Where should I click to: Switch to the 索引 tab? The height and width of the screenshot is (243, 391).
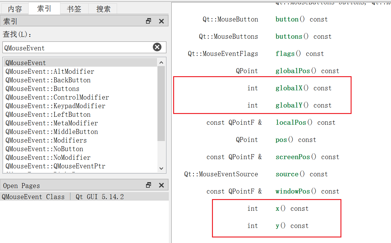click(x=44, y=8)
